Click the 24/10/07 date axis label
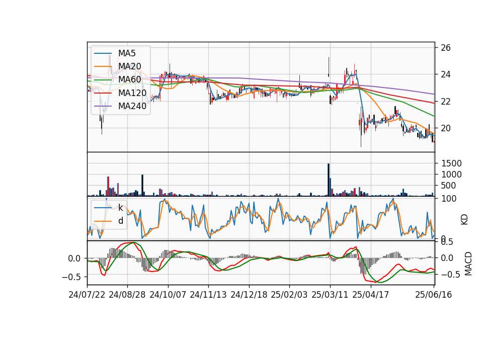 168,295
